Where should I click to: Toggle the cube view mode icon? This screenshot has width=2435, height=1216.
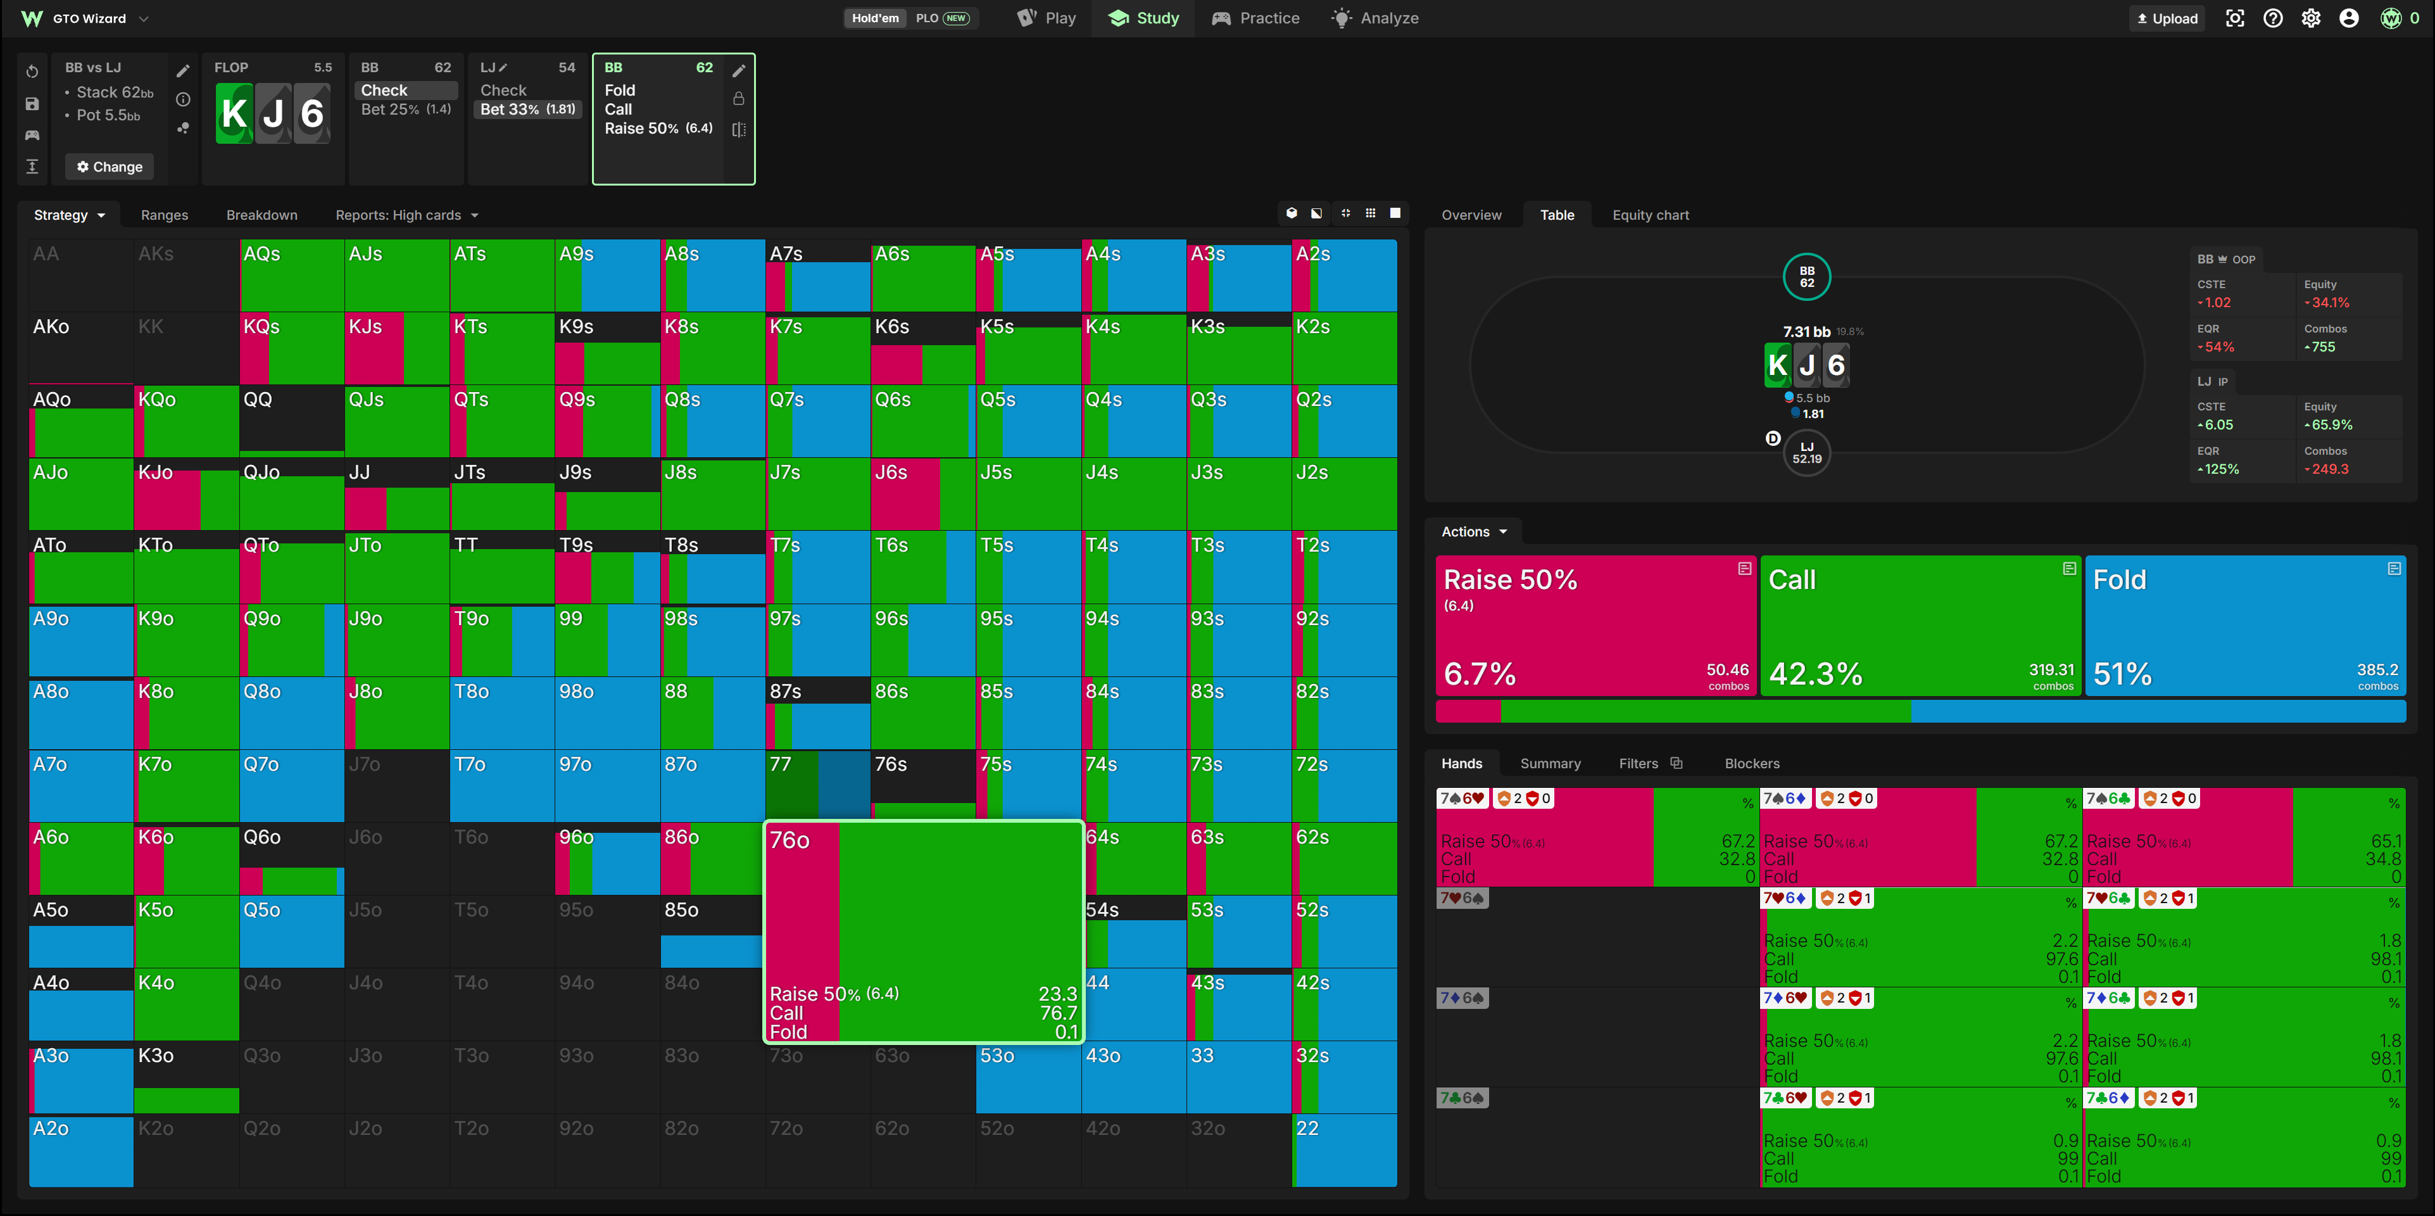1292,213
